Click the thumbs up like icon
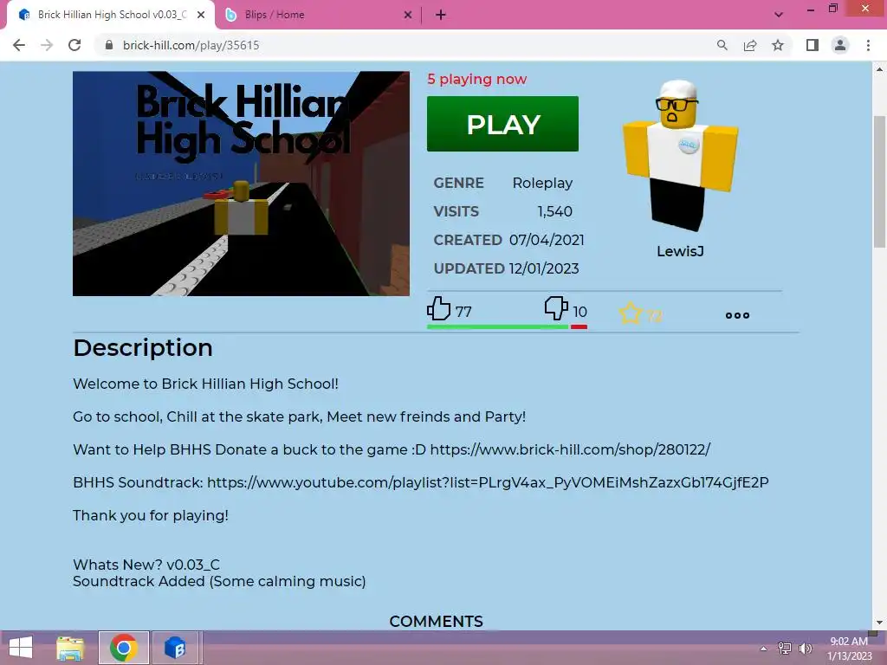Viewport: 887px width, 665px height. tap(438, 308)
